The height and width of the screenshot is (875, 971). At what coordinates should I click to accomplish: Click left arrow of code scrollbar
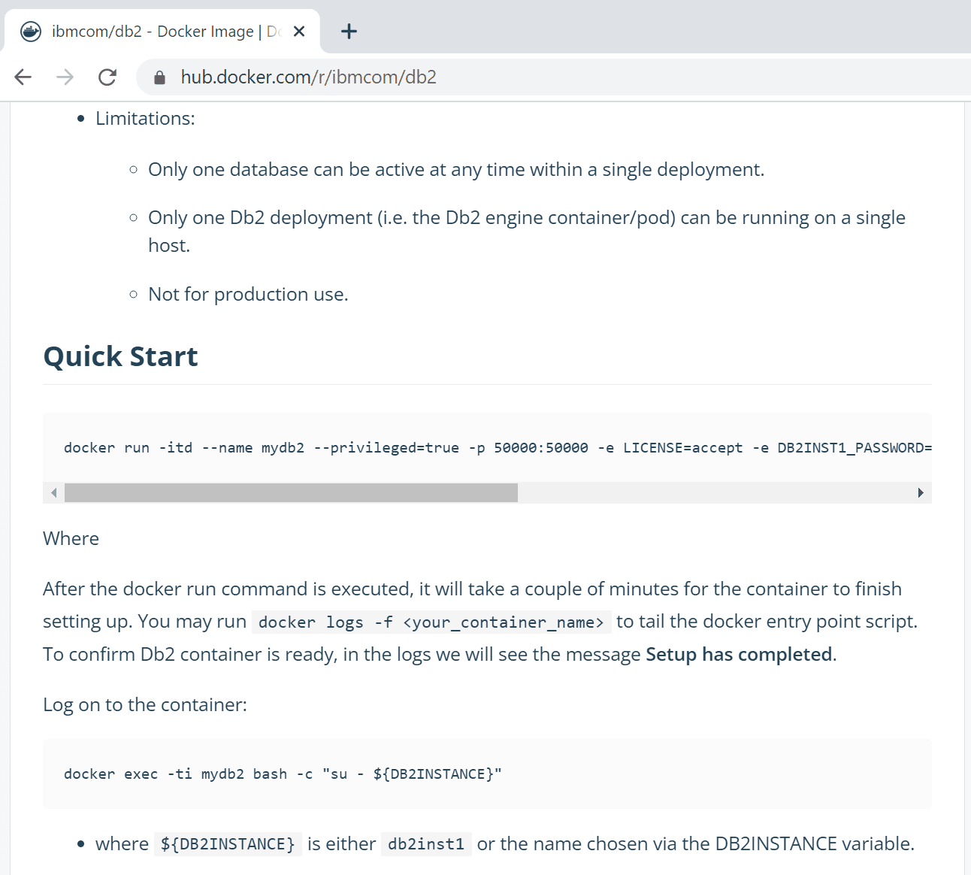click(53, 493)
